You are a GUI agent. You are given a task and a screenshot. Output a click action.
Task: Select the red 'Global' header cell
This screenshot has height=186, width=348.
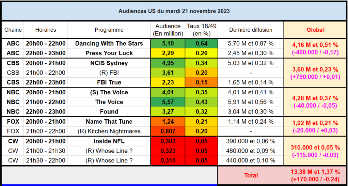pos(315,30)
